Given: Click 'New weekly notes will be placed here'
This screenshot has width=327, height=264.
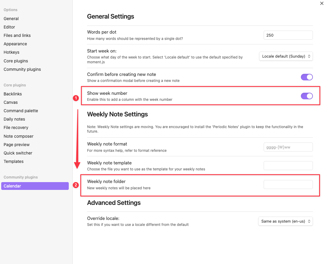Looking at the screenshot, I should tap(119, 188).
